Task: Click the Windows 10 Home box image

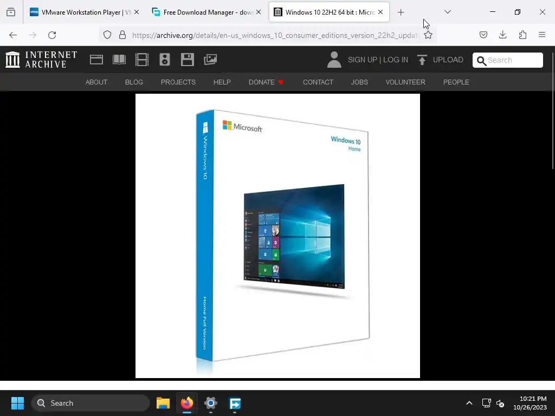Action: pyautogui.click(x=277, y=236)
